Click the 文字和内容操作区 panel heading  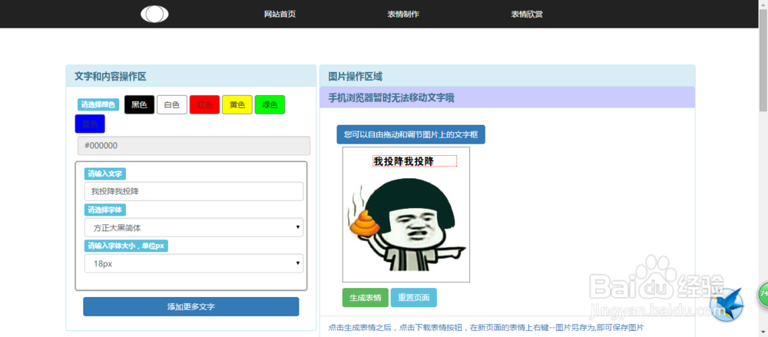point(110,76)
